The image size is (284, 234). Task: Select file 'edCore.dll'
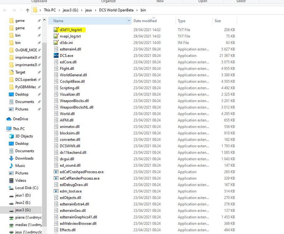(x=68, y=62)
